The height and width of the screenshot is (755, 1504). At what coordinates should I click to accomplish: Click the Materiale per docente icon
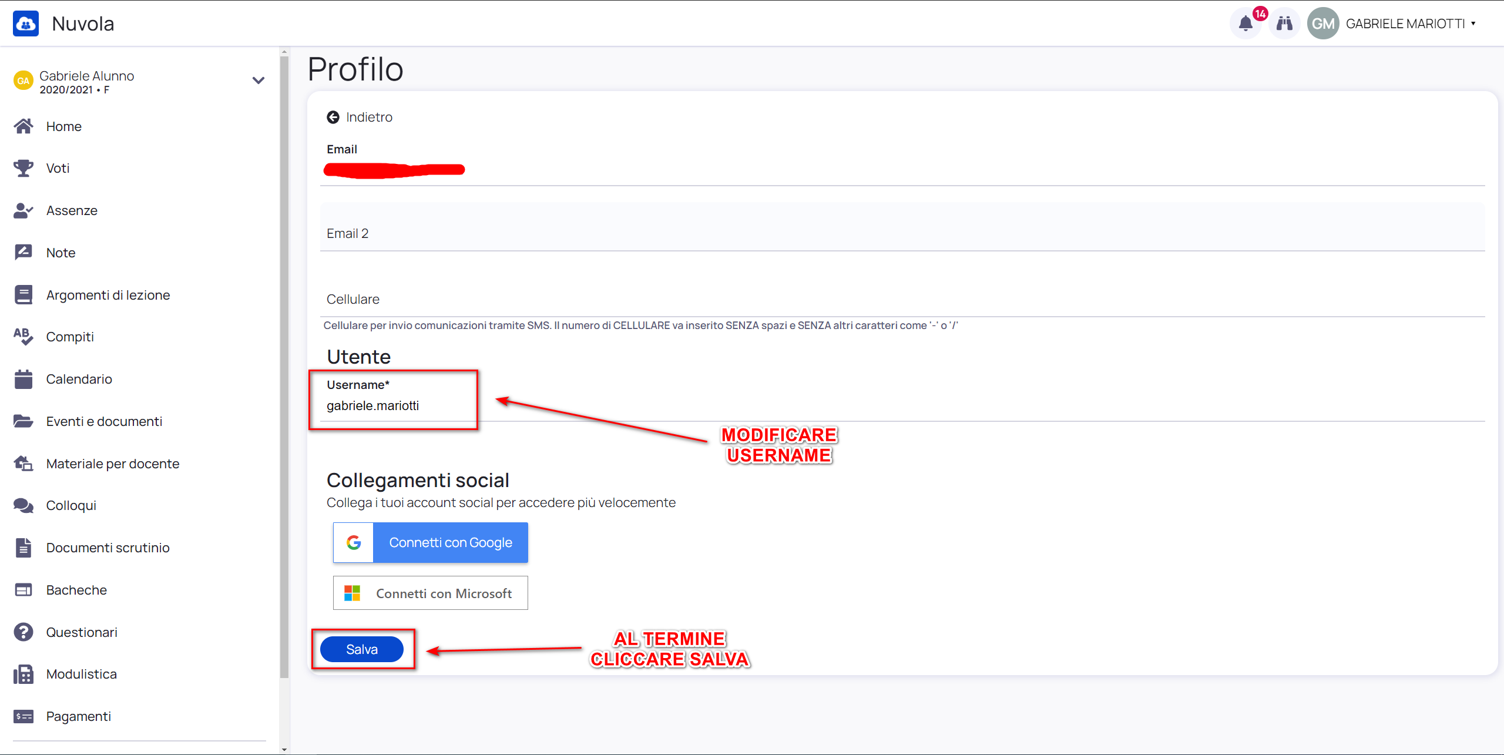coord(23,464)
